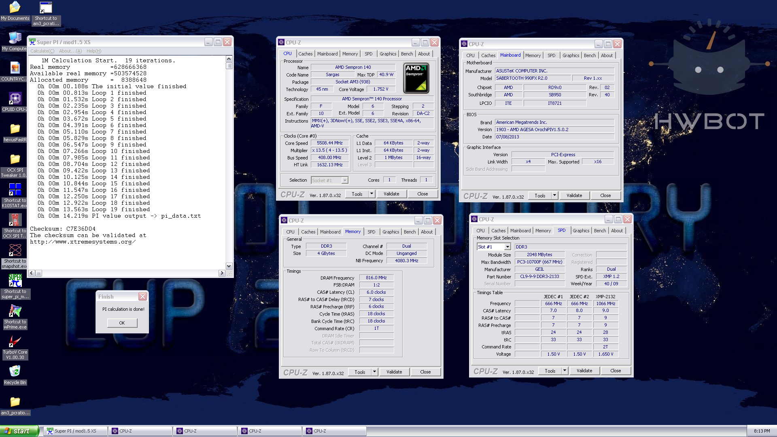Click Validate in CPU-Z CPU window
This screenshot has width=777, height=437.
[391, 194]
